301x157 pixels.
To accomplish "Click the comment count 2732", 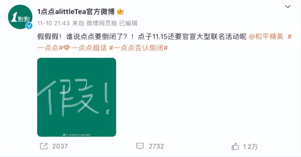I will tap(156, 146).
